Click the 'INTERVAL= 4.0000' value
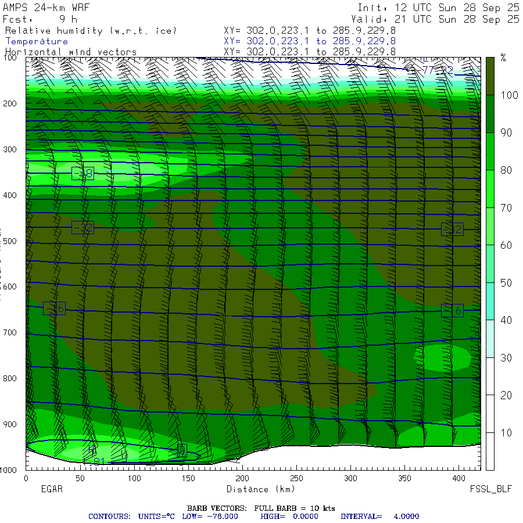The width and height of the screenshot is (523, 523). (x=380, y=517)
